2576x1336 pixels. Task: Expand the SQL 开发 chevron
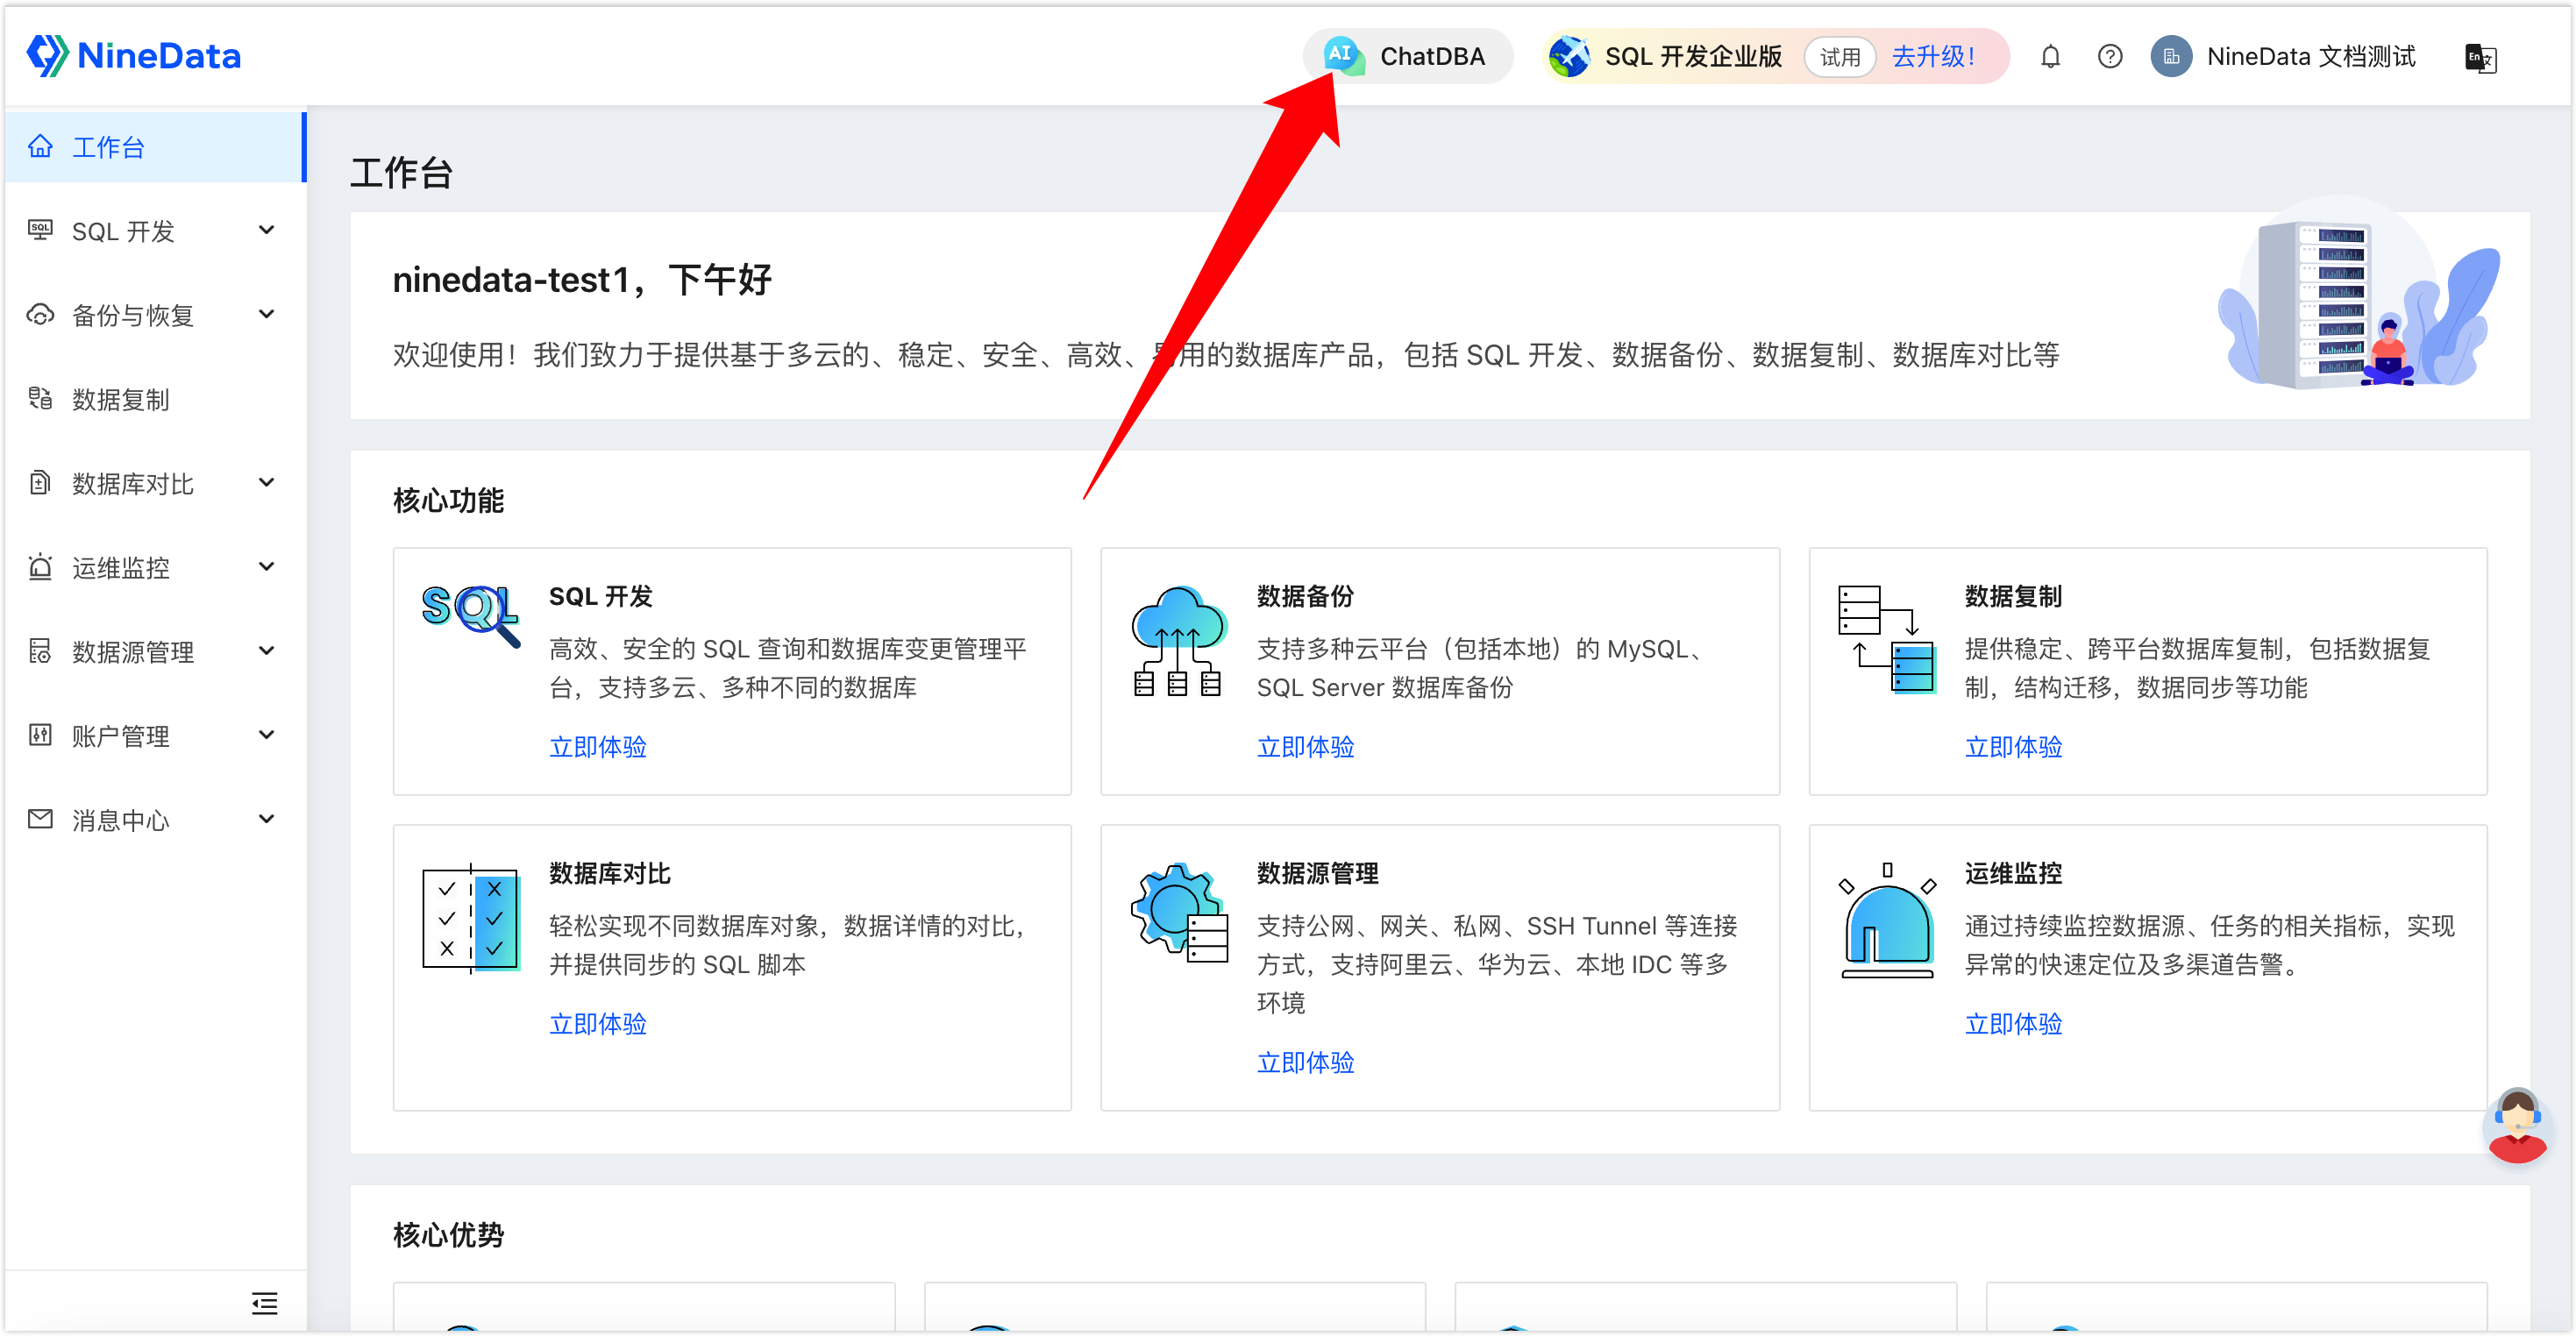click(266, 230)
